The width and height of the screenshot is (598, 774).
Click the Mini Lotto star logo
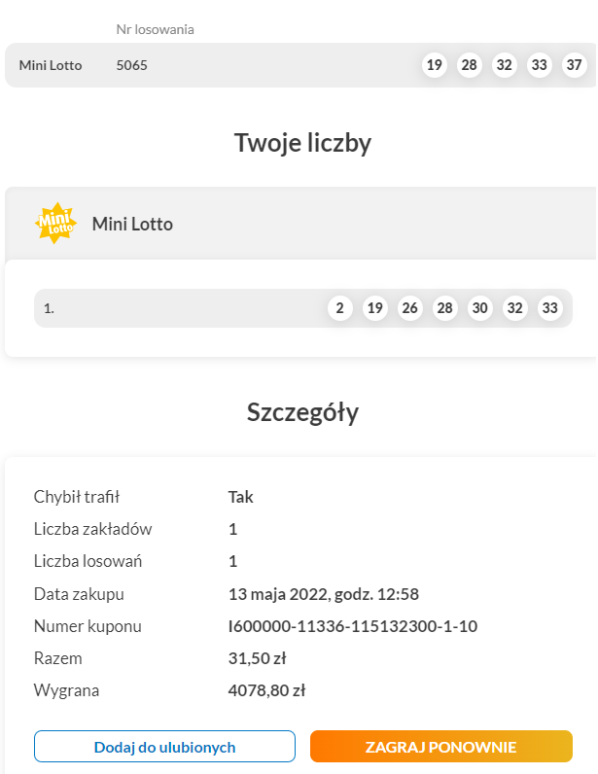(x=55, y=224)
